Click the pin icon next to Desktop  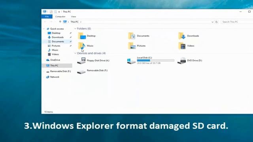click(70, 33)
